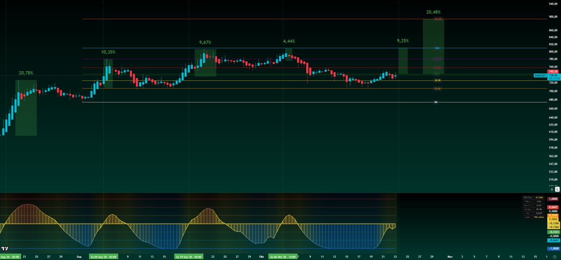Select the 9,25% projection label

tap(403, 41)
